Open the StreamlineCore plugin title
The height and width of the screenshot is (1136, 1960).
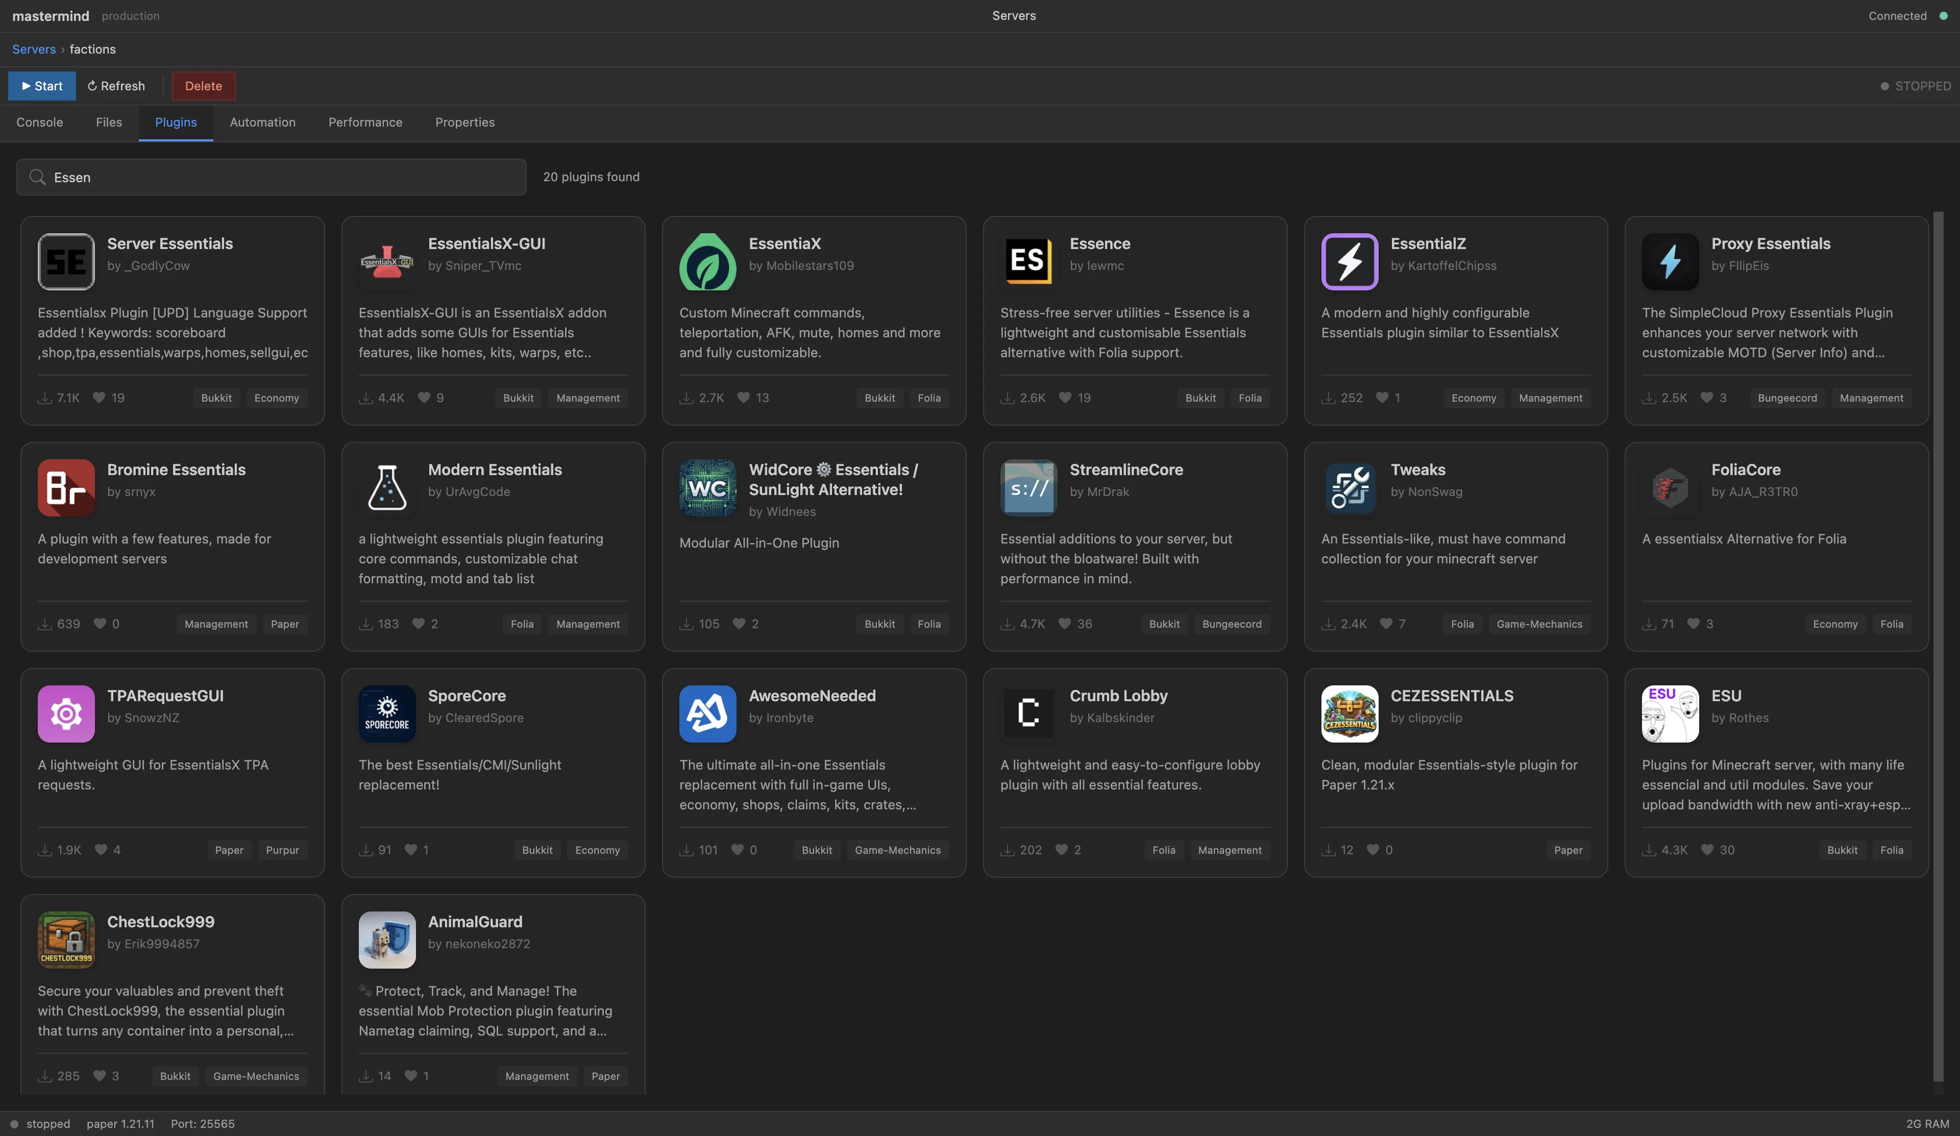(1125, 470)
